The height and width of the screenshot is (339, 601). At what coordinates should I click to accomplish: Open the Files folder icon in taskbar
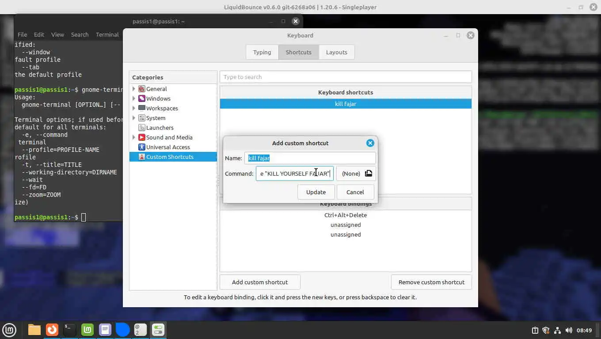34,330
